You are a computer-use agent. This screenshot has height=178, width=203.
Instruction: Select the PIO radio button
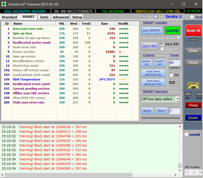point(156,17)
